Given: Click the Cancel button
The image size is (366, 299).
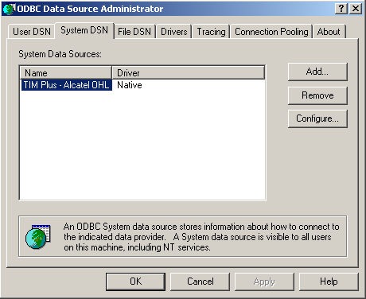Looking at the screenshot, I should (x=201, y=282).
